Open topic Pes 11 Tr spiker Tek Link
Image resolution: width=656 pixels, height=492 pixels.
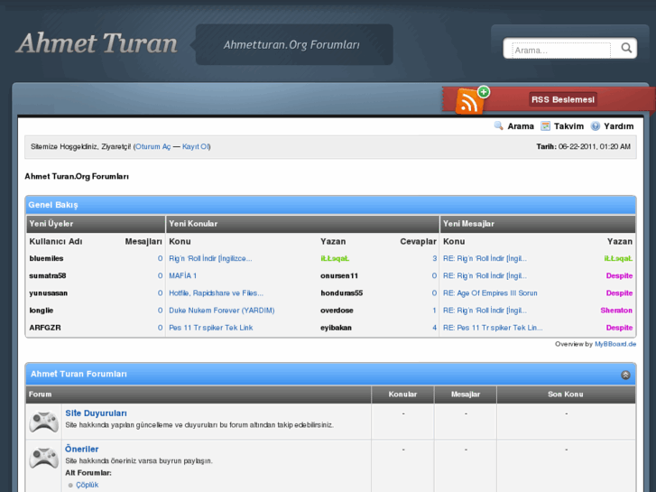tap(211, 328)
